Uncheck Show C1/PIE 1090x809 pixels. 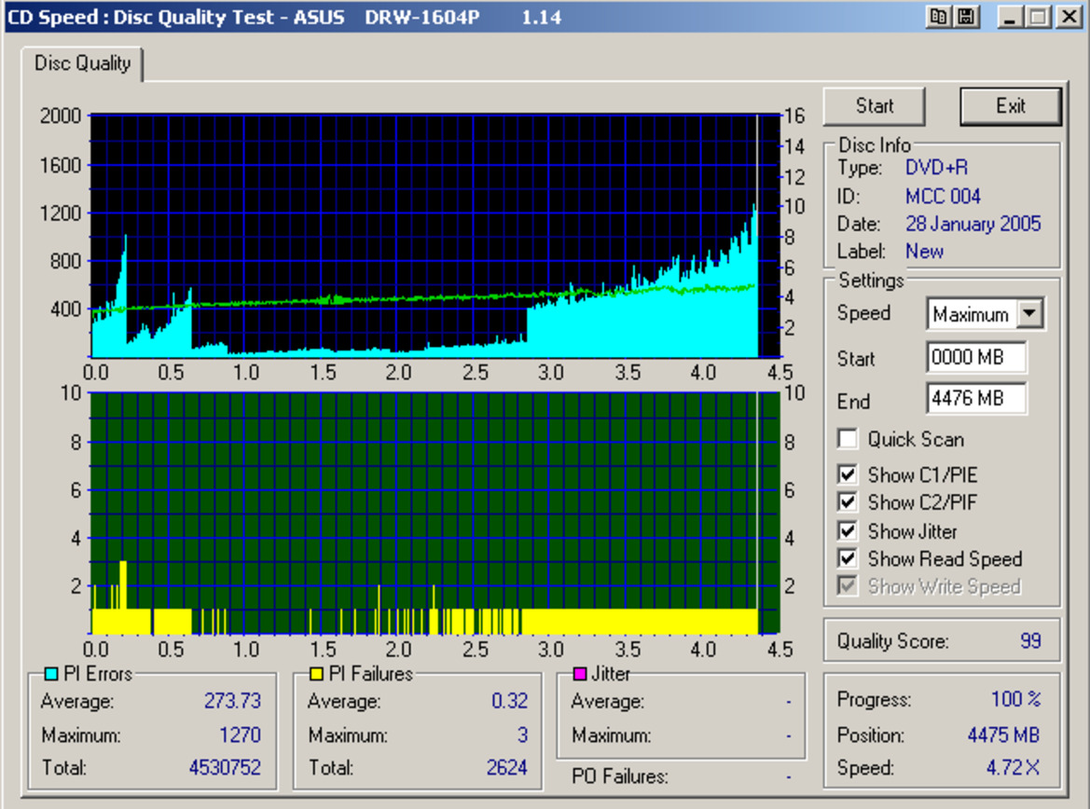pos(848,474)
